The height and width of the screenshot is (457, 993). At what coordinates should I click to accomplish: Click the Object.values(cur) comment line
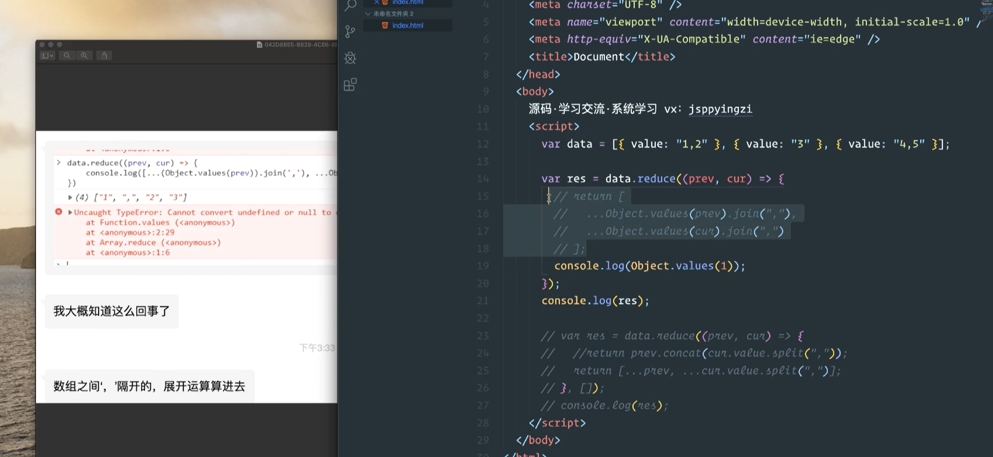click(x=669, y=231)
